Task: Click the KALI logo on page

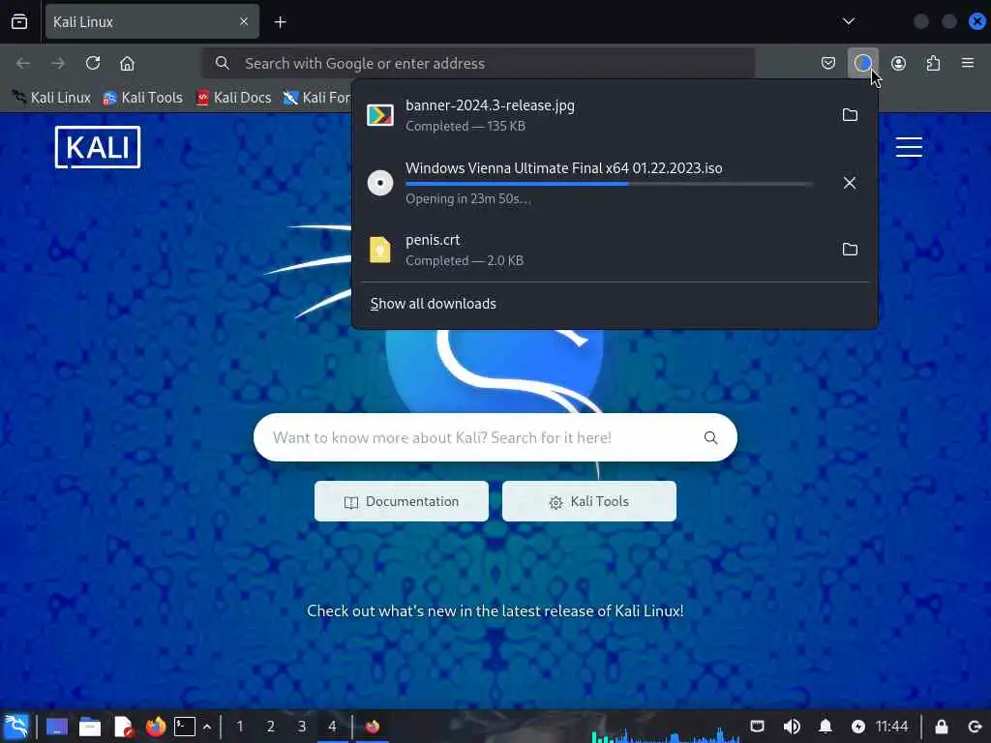Action: (98, 147)
